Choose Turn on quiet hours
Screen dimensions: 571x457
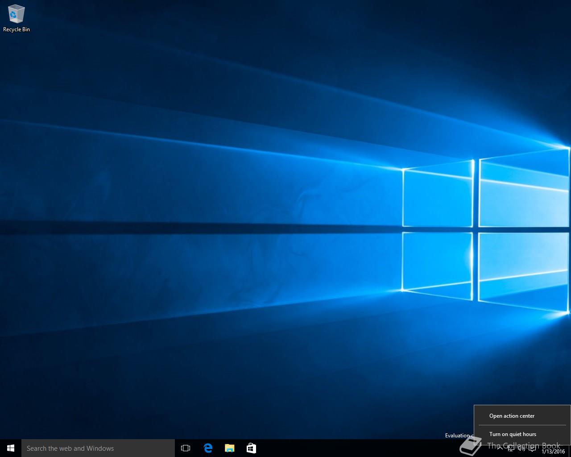(x=522, y=434)
